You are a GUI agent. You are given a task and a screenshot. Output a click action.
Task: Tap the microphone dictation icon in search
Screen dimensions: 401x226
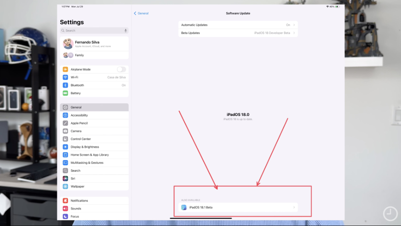click(x=126, y=31)
